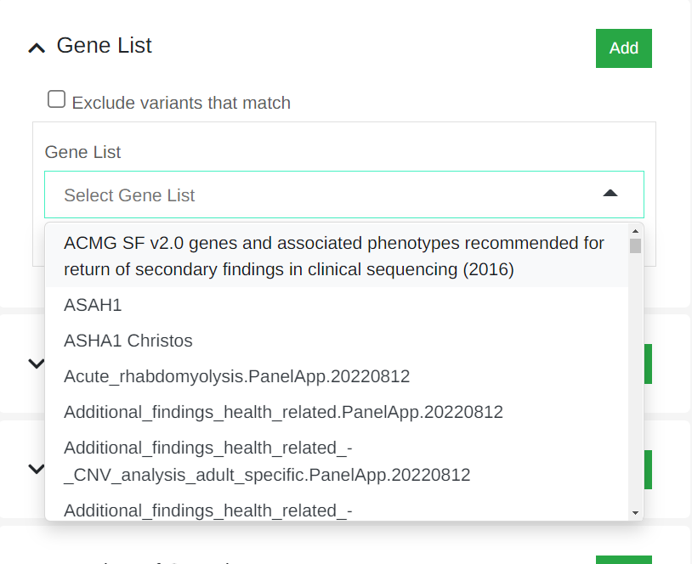Enable the Exclude variants that match checkbox
Image resolution: width=692 pixels, height=564 pixels.
(x=56, y=100)
